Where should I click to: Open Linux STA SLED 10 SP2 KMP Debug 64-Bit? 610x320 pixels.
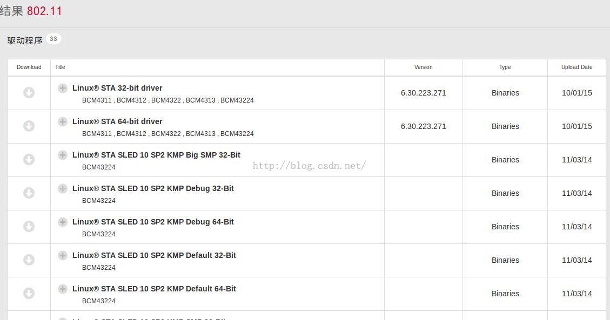153,222
